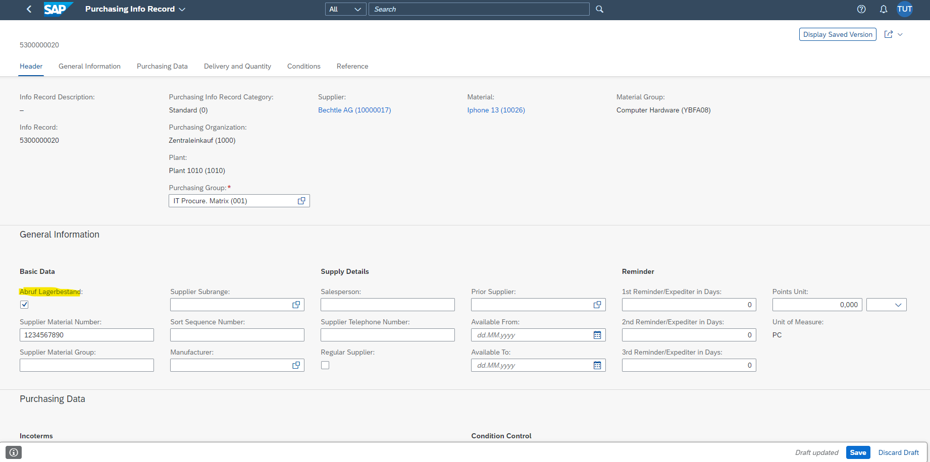Click the share export icon
This screenshot has height=462, width=930.
(x=889, y=34)
